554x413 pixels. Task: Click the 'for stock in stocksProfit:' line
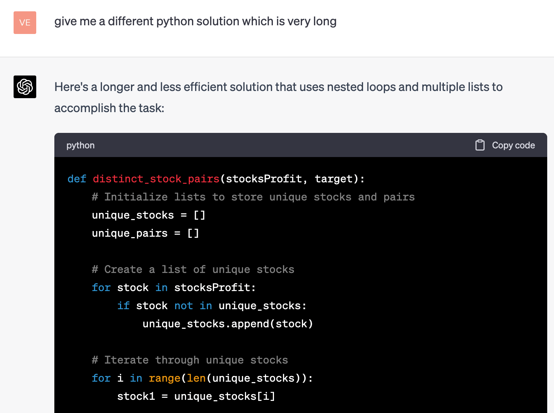(x=174, y=288)
